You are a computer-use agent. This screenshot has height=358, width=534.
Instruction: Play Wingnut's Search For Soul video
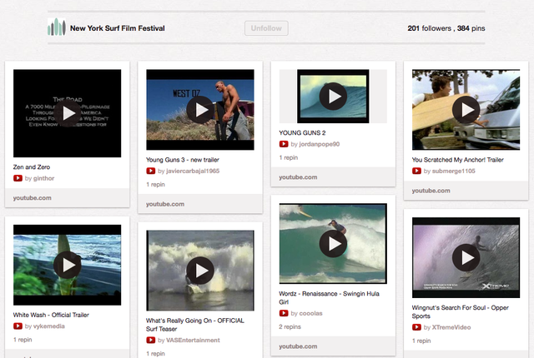tap(466, 257)
